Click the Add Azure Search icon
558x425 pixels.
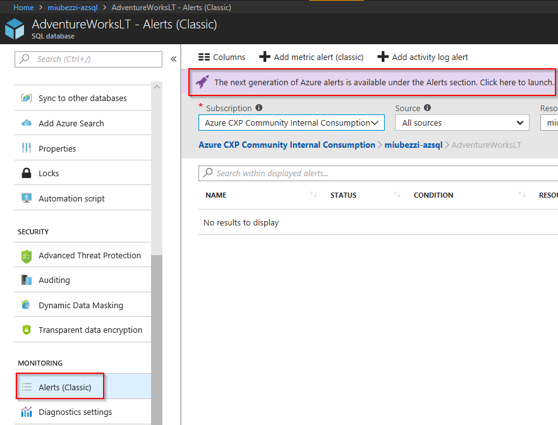[26, 123]
